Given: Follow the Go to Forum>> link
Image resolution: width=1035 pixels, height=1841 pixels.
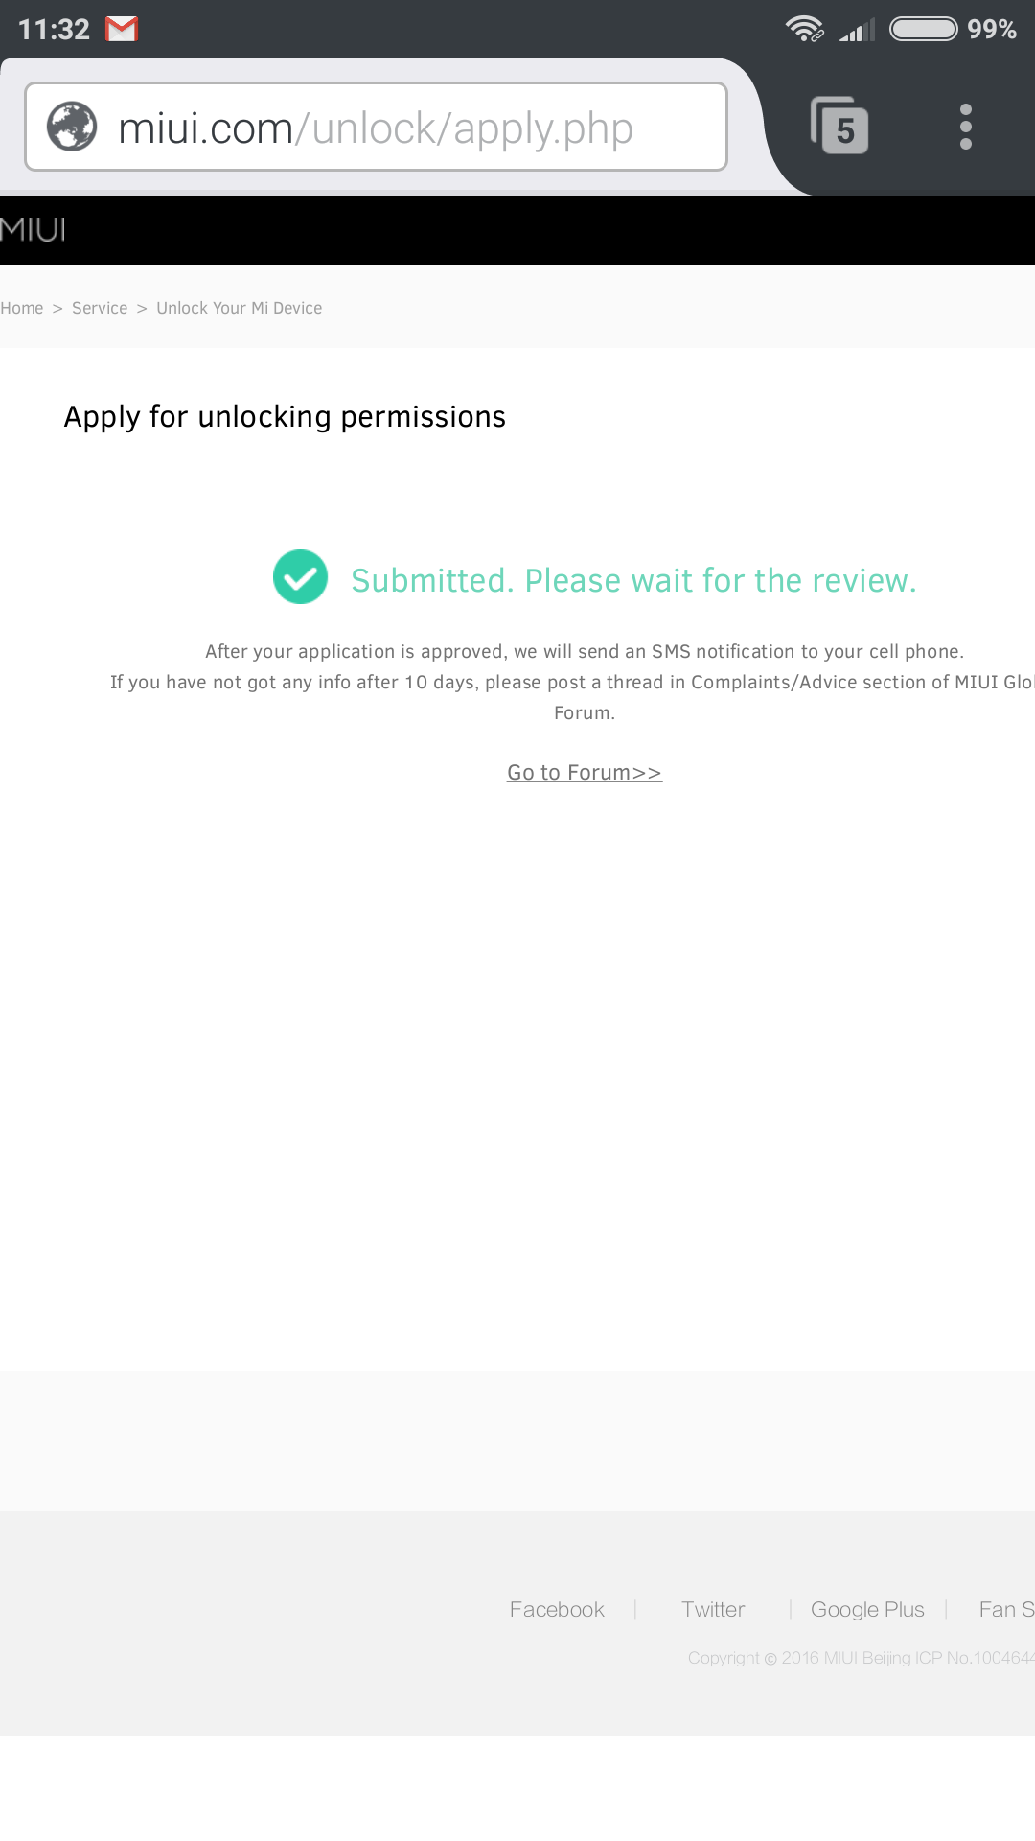Looking at the screenshot, I should (585, 773).
